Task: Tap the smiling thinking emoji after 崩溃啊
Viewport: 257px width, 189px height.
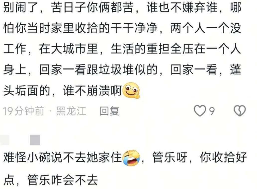Action: [131, 90]
